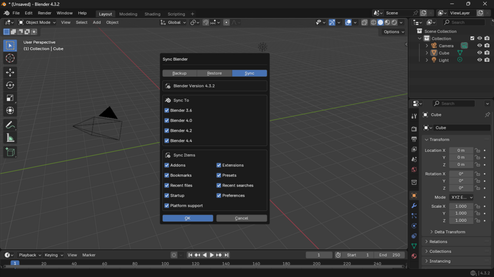Cancel the Sync Blender dialog
The height and width of the screenshot is (277, 494).
click(x=242, y=218)
